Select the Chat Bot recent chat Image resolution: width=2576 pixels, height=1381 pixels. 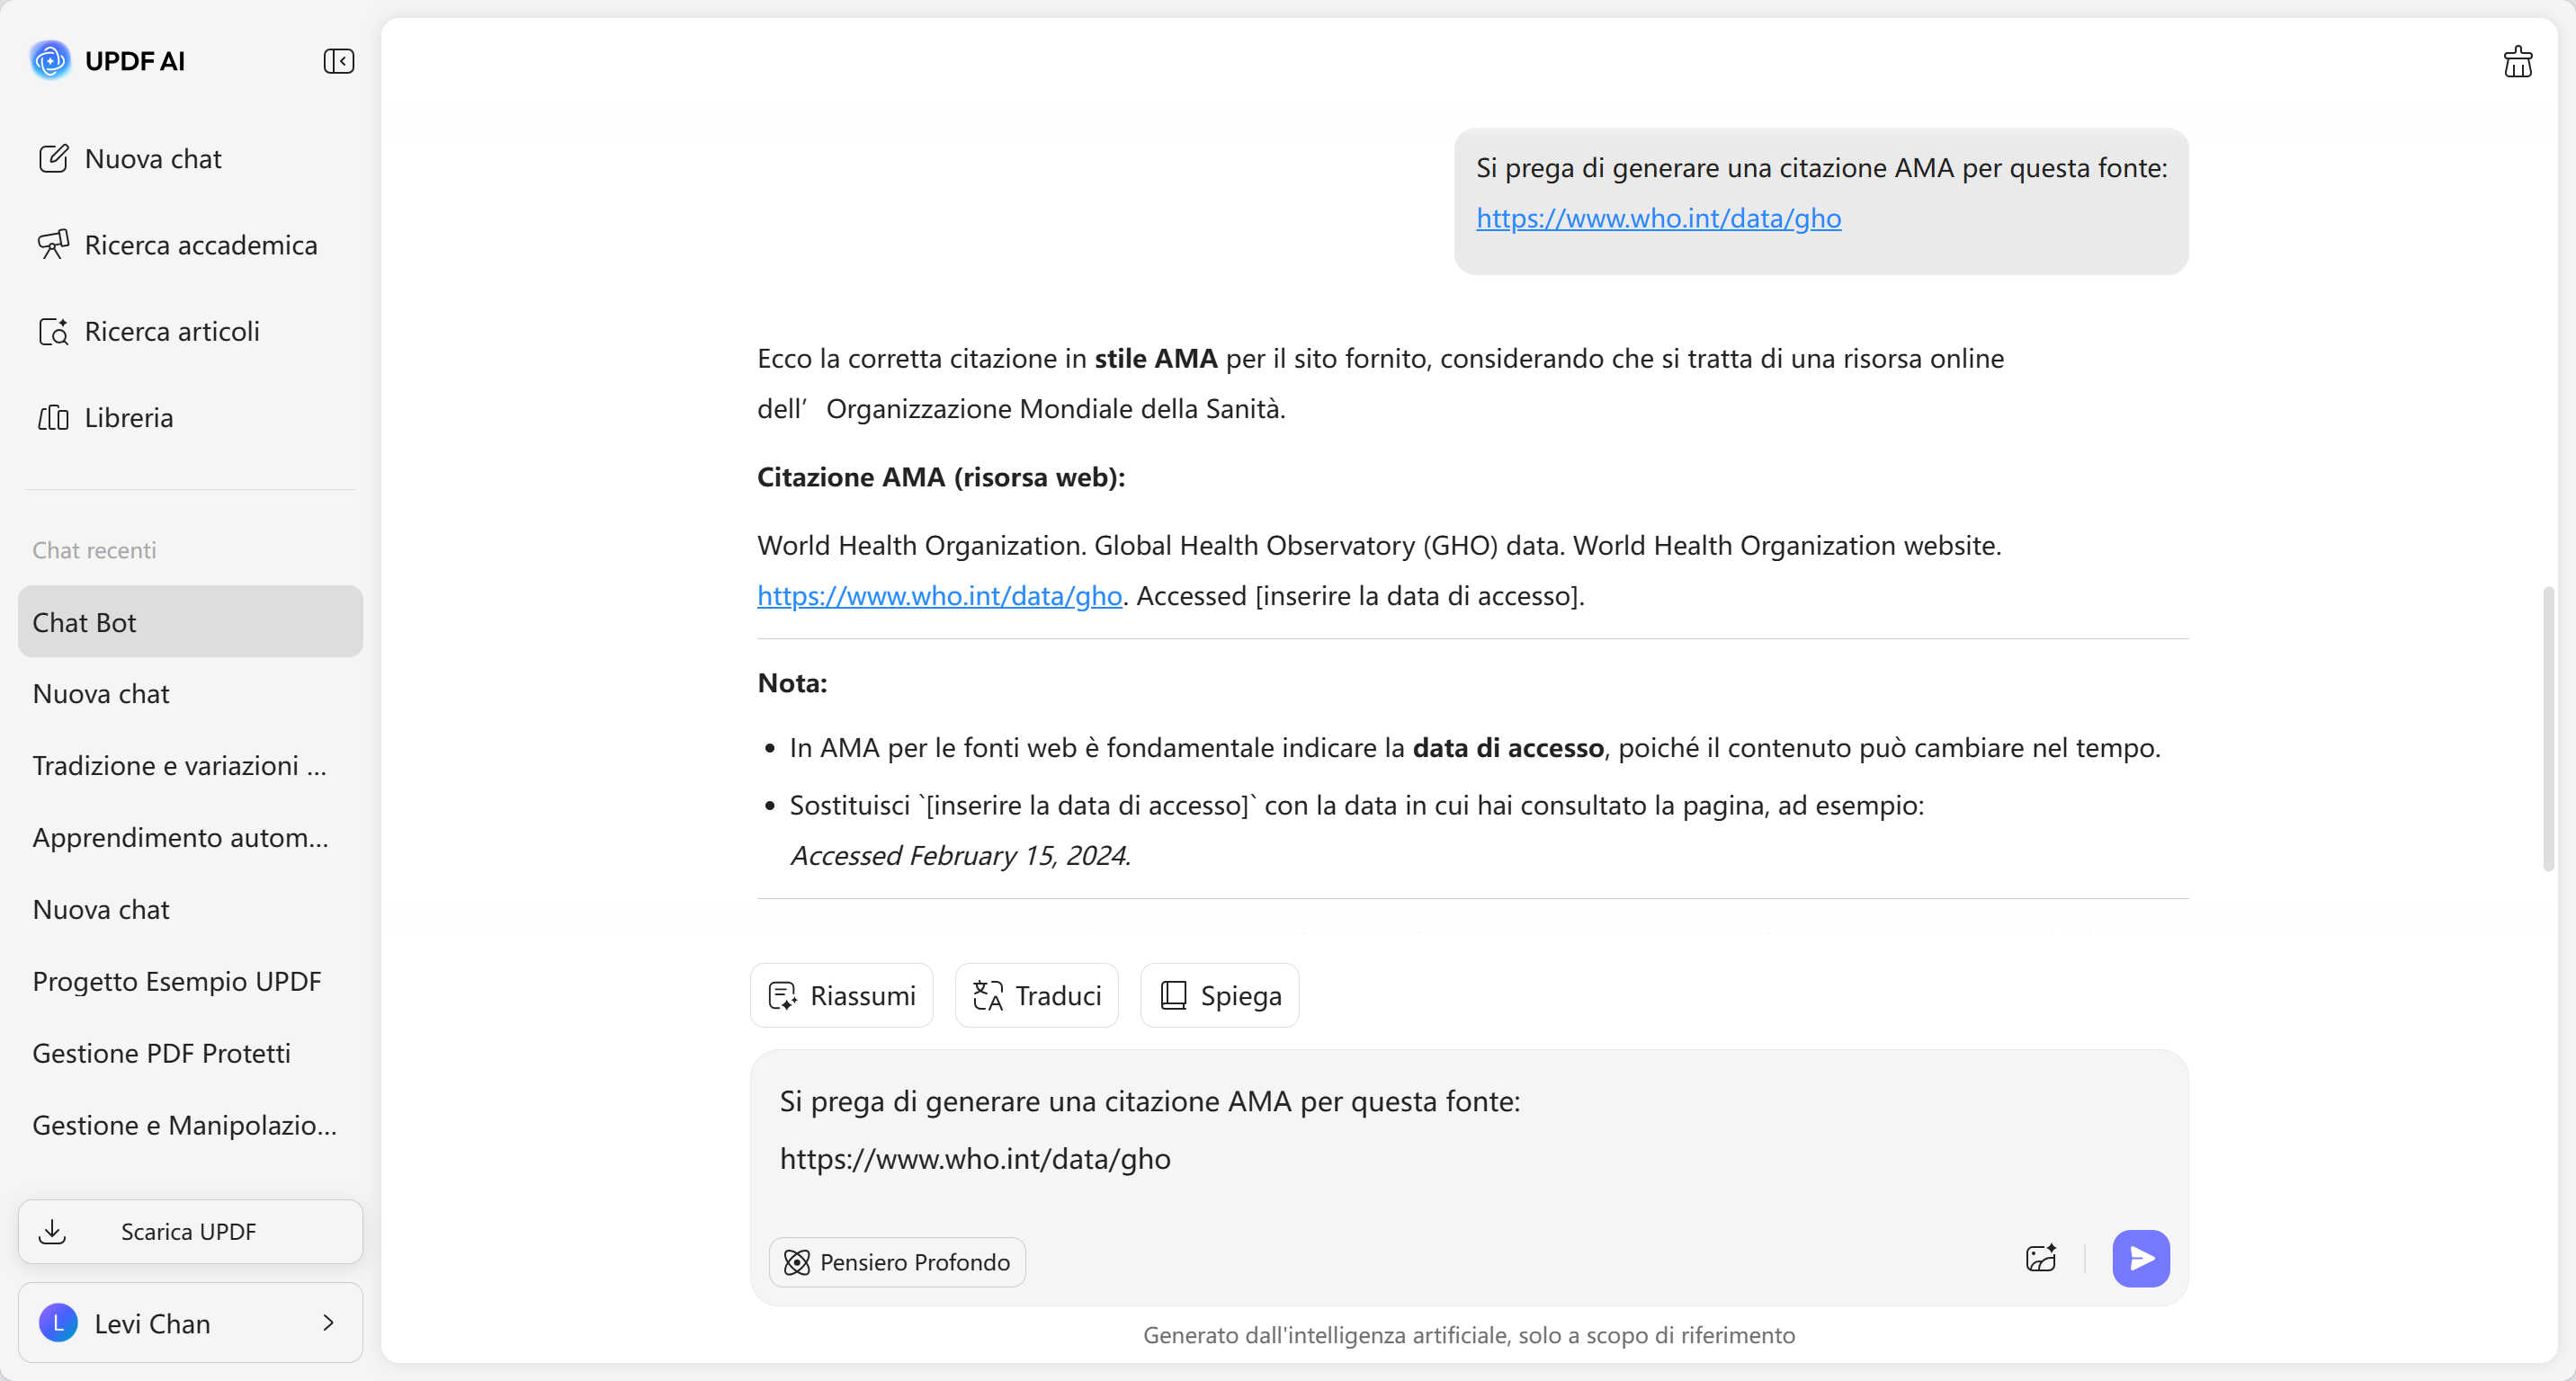[x=190, y=621]
